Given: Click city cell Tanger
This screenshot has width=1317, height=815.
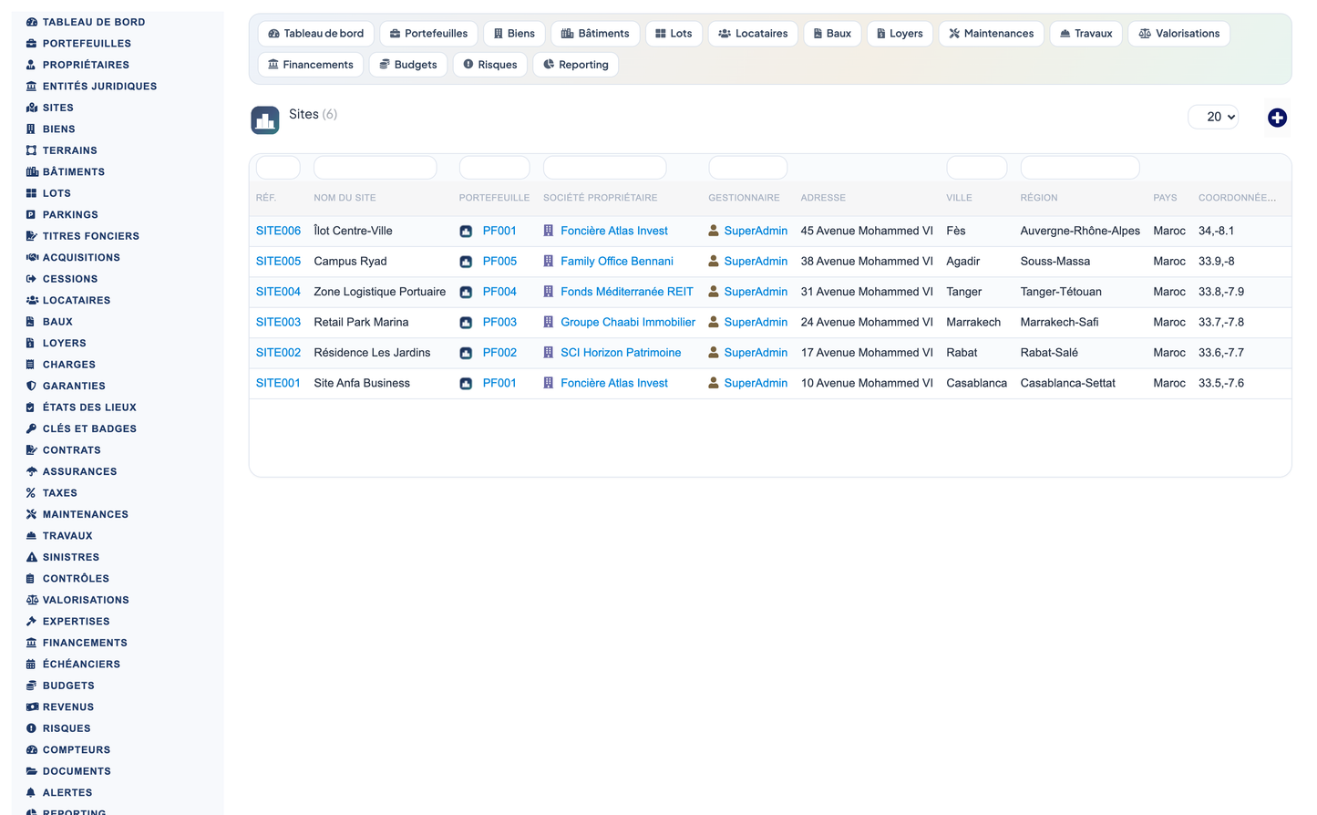Looking at the screenshot, I should coord(963,292).
